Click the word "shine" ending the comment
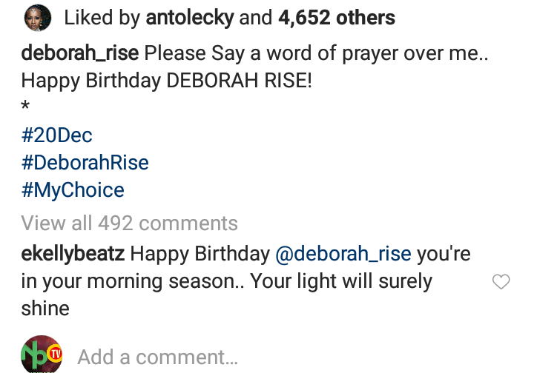This screenshot has height=373, width=534. point(45,308)
